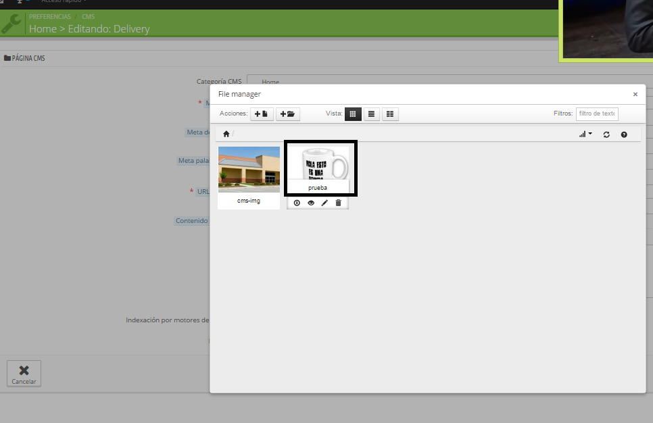This screenshot has height=423, width=653.
Task: Switch to thumbnail grid view
Action: [353, 114]
